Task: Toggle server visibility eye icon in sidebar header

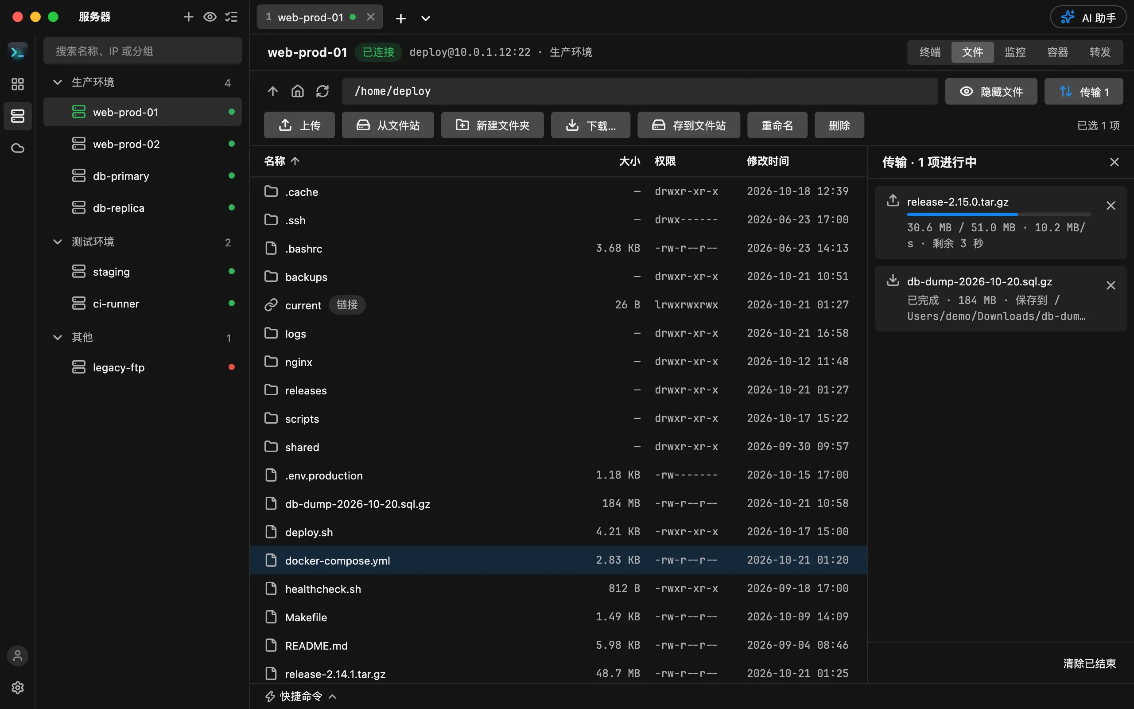Action: (x=210, y=17)
